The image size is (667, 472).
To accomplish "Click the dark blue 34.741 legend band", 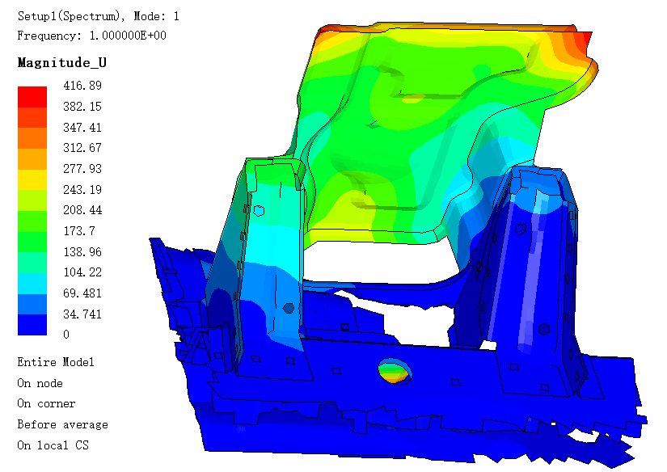I will pyautogui.click(x=32, y=325).
